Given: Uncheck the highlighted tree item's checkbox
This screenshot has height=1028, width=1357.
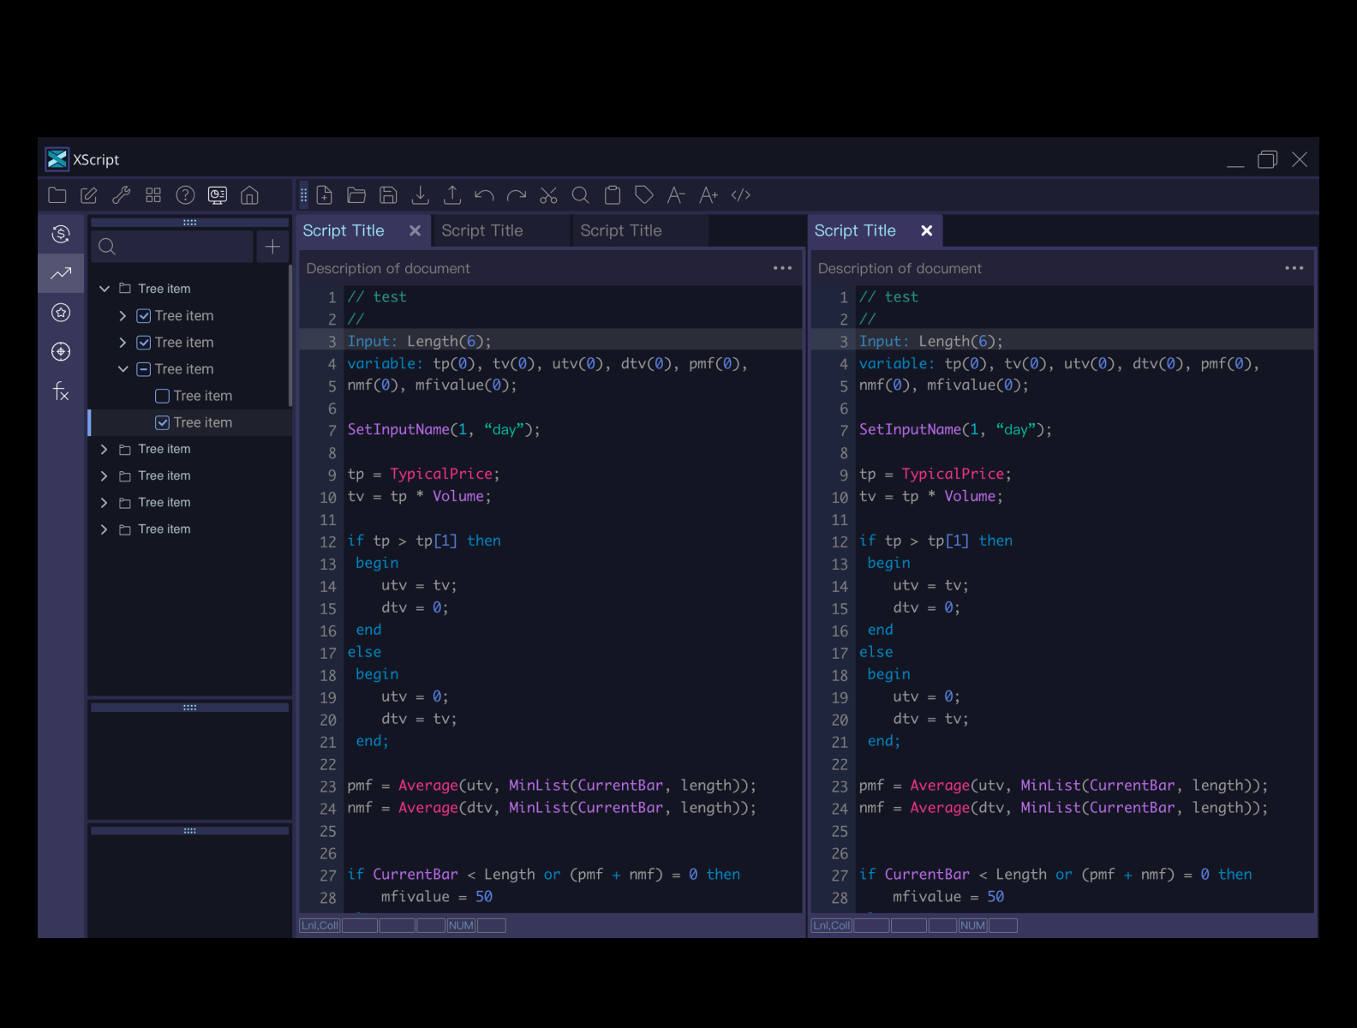Looking at the screenshot, I should (162, 422).
